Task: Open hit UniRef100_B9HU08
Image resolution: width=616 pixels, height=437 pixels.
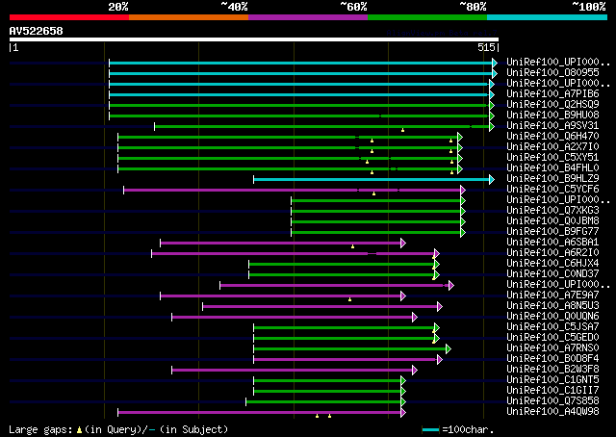Action: point(552,116)
